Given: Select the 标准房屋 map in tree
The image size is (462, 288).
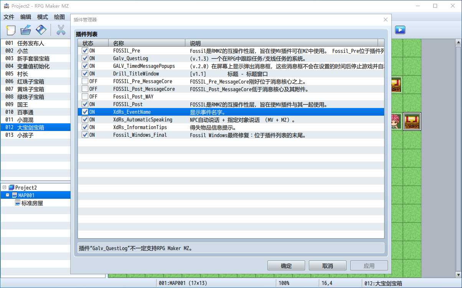Looking at the screenshot, I should (x=32, y=203).
